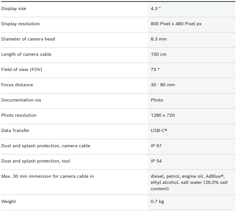236x211 pixels.
Task: Select the 4.3 inch display size value
Action: (155, 9)
